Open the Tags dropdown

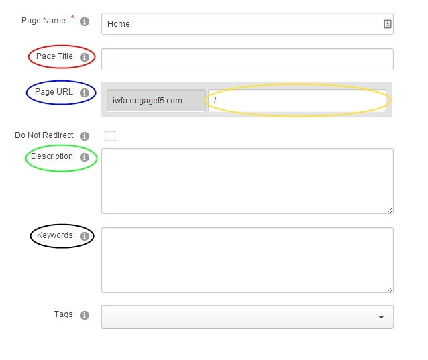(x=248, y=317)
